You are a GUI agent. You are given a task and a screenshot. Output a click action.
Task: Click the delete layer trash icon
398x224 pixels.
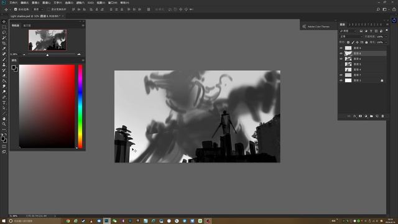tap(382, 116)
